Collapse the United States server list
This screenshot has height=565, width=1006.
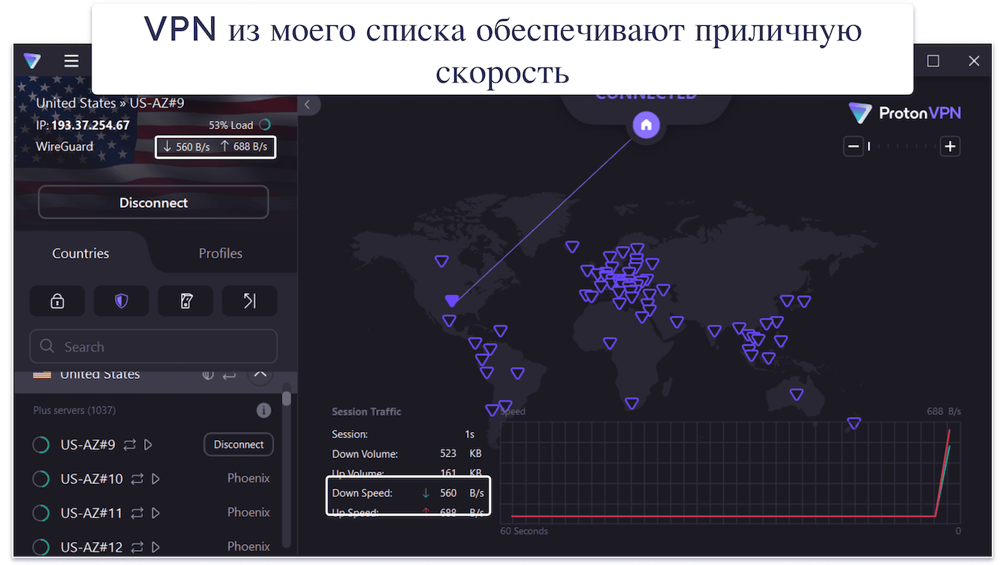pos(260,374)
